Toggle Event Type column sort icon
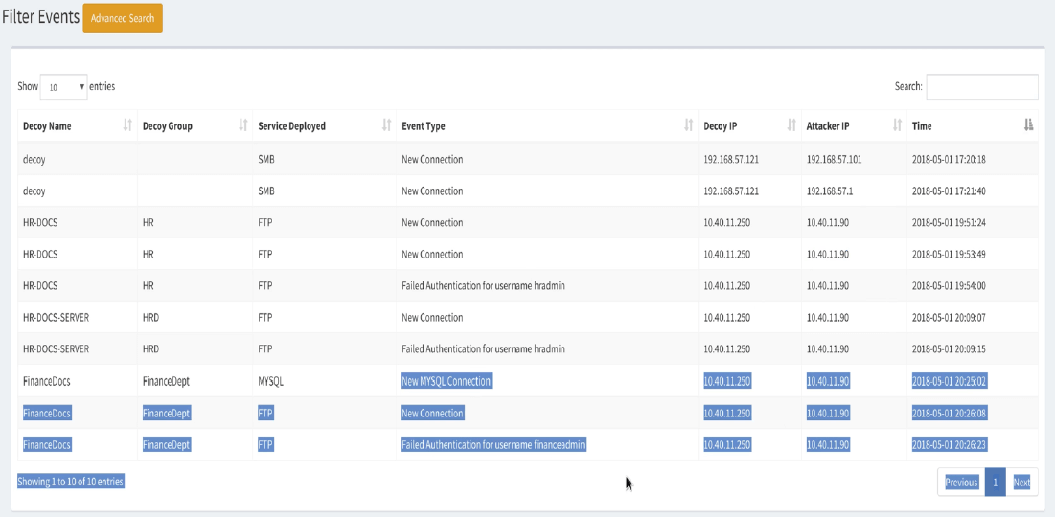Viewport: 1055px width, 517px height. [x=689, y=125]
